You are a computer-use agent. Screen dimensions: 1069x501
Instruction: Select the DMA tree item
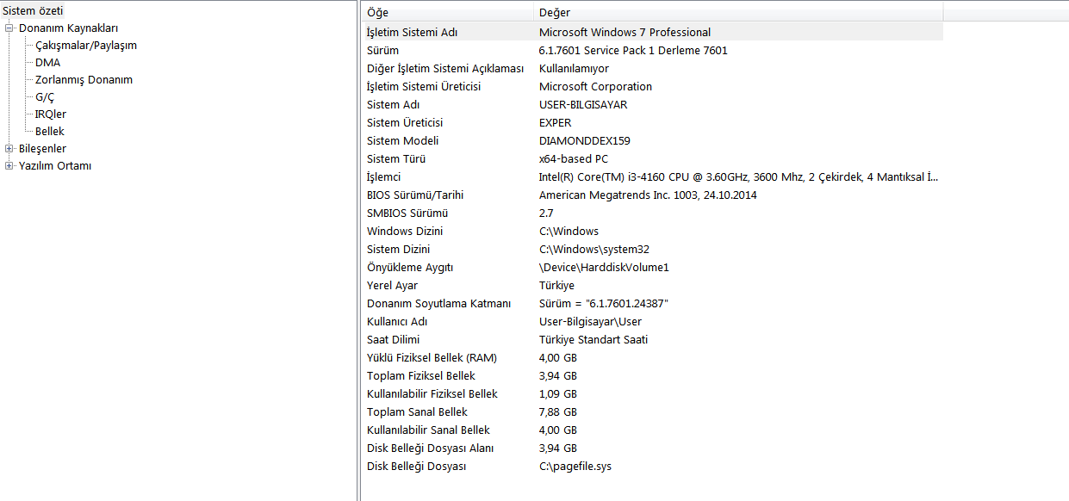pos(48,63)
